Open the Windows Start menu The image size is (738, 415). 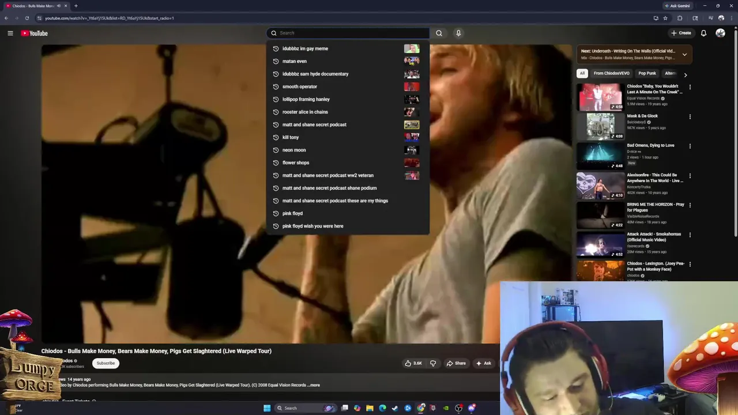click(x=267, y=408)
